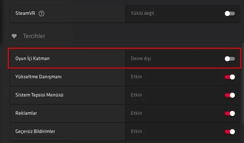This screenshot has width=244, height=143.
Task: Click the Tercihler section heading
Action: point(34,36)
